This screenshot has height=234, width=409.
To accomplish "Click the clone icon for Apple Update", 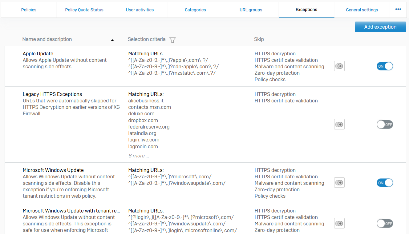I will click(339, 66).
